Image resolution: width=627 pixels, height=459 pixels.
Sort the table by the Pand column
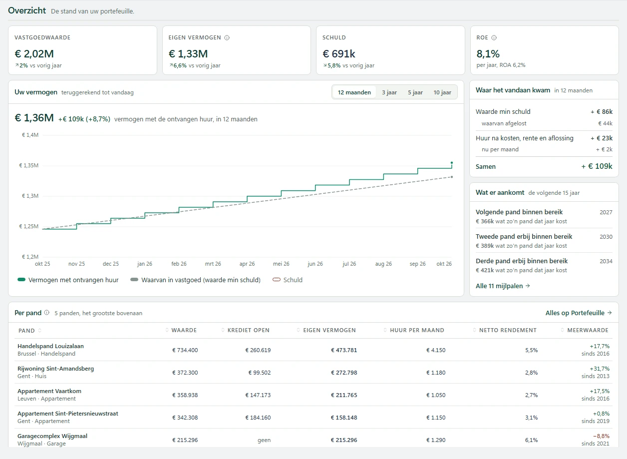point(30,330)
